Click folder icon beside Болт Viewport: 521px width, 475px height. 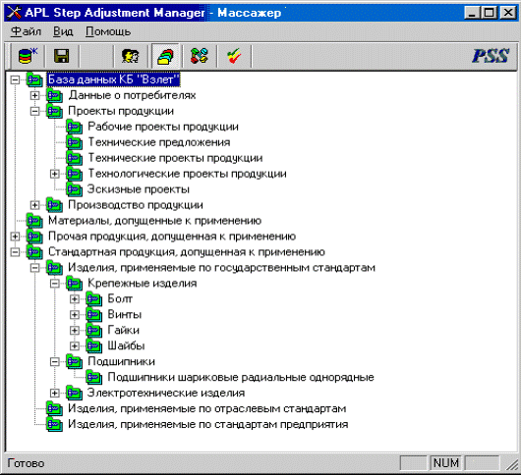point(93,299)
